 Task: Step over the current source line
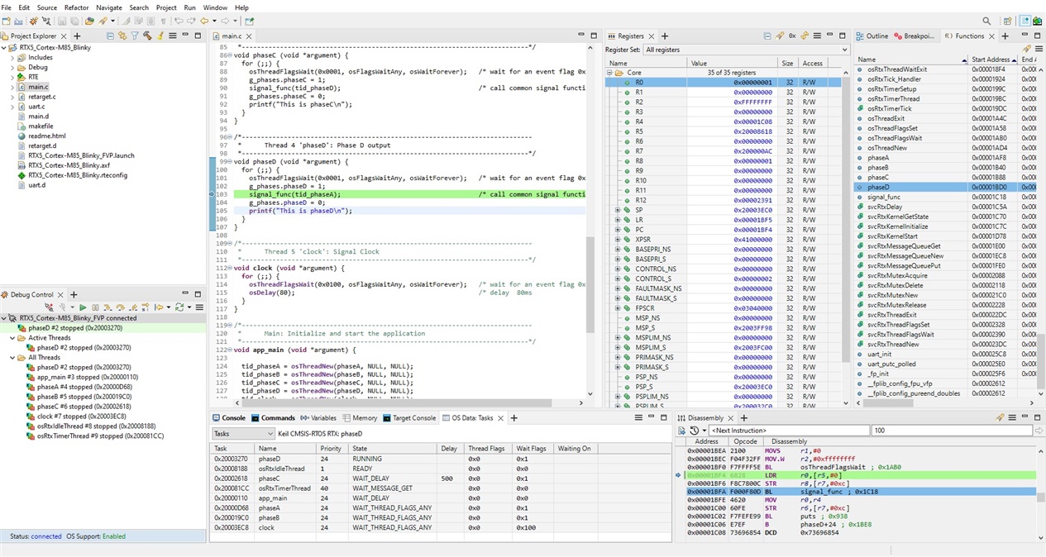click(120, 307)
